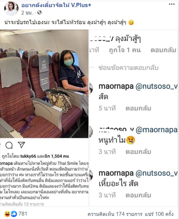The width and height of the screenshot is (179, 219).
Task: Click the winking emoji in post text
Action: pos(131,22)
